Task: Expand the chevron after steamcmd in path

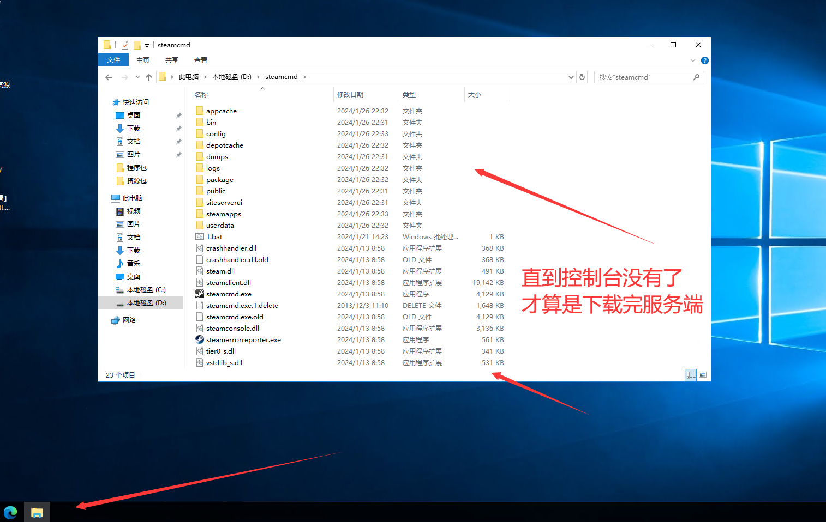Action: (304, 77)
